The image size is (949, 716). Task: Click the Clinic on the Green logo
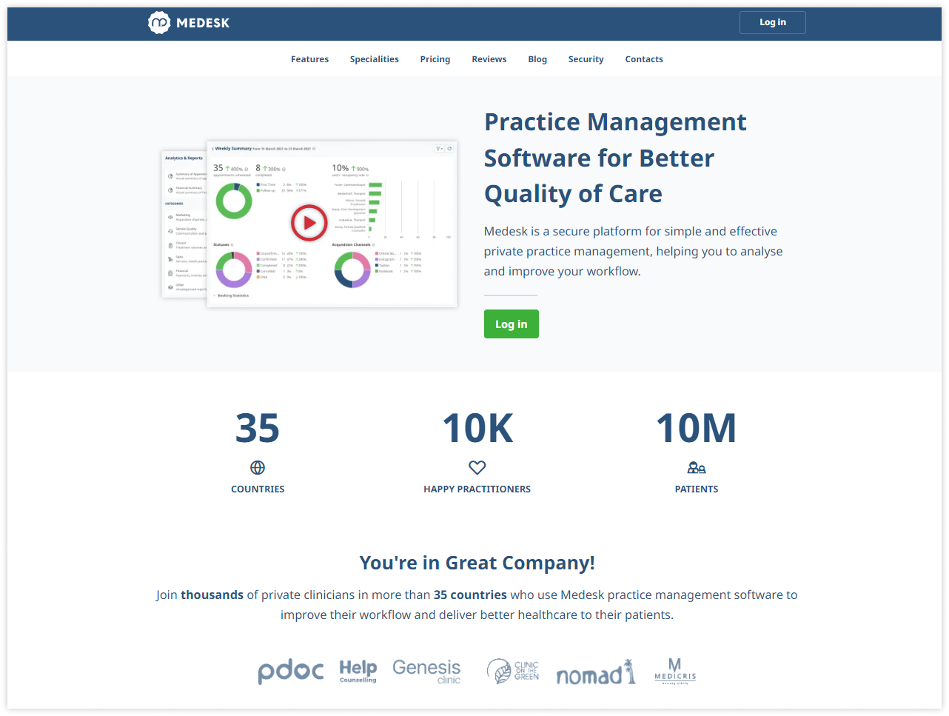(513, 671)
